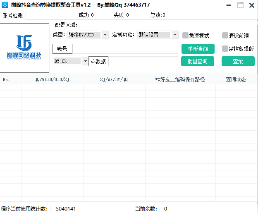The width and height of the screenshot is (258, 213).
Task: Click the app icon in the title bar
Action: (x=5, y=5)
